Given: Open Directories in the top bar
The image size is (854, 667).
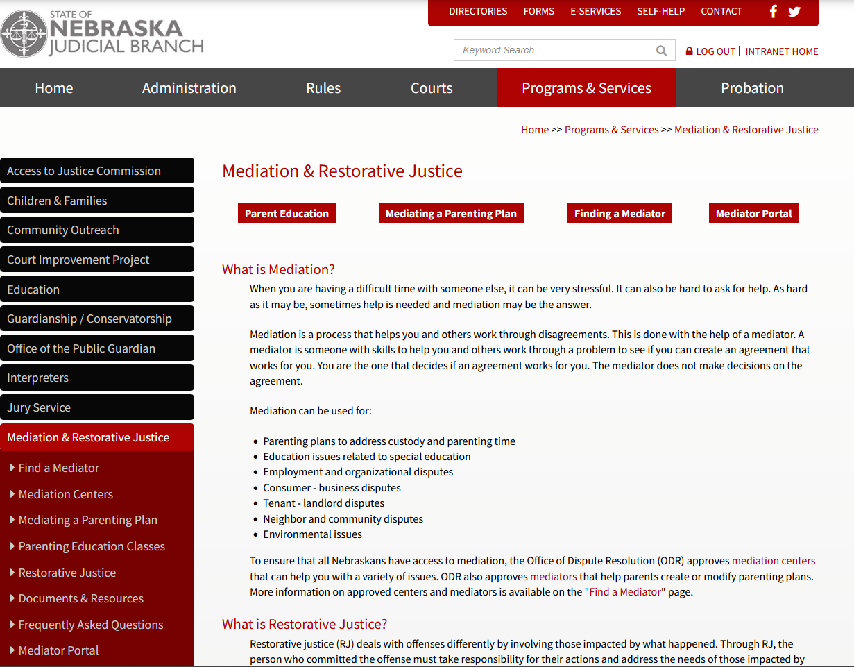Looking at the screenshot, I should 478,11.
